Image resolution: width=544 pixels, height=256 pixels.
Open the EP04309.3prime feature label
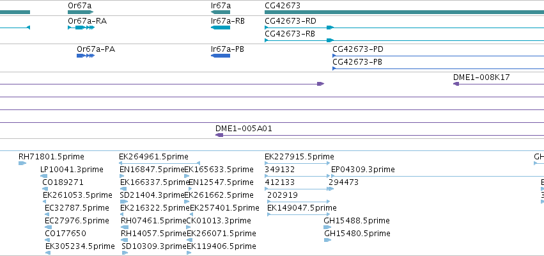(x=362, y=170)
